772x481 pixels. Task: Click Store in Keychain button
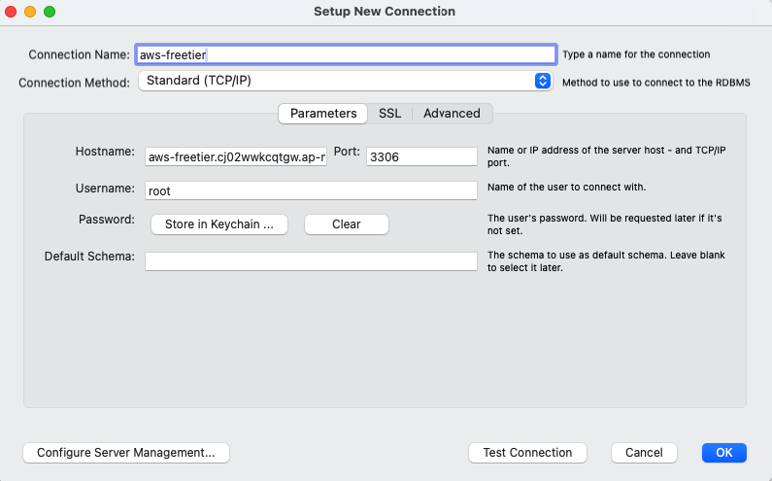(x=219, y=224)
